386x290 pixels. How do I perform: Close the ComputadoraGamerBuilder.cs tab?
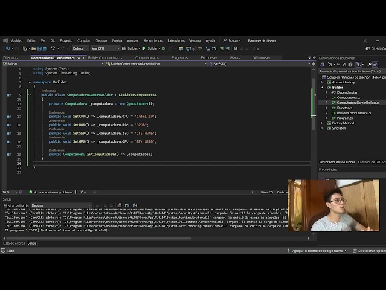(83, 58)
